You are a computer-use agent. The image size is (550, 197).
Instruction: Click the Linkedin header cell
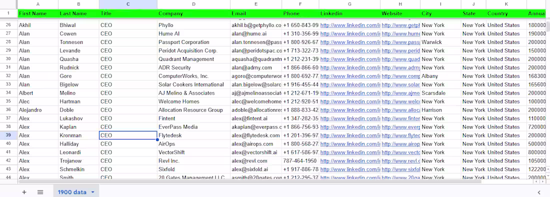pyautogui.click(x=349, y=13)
